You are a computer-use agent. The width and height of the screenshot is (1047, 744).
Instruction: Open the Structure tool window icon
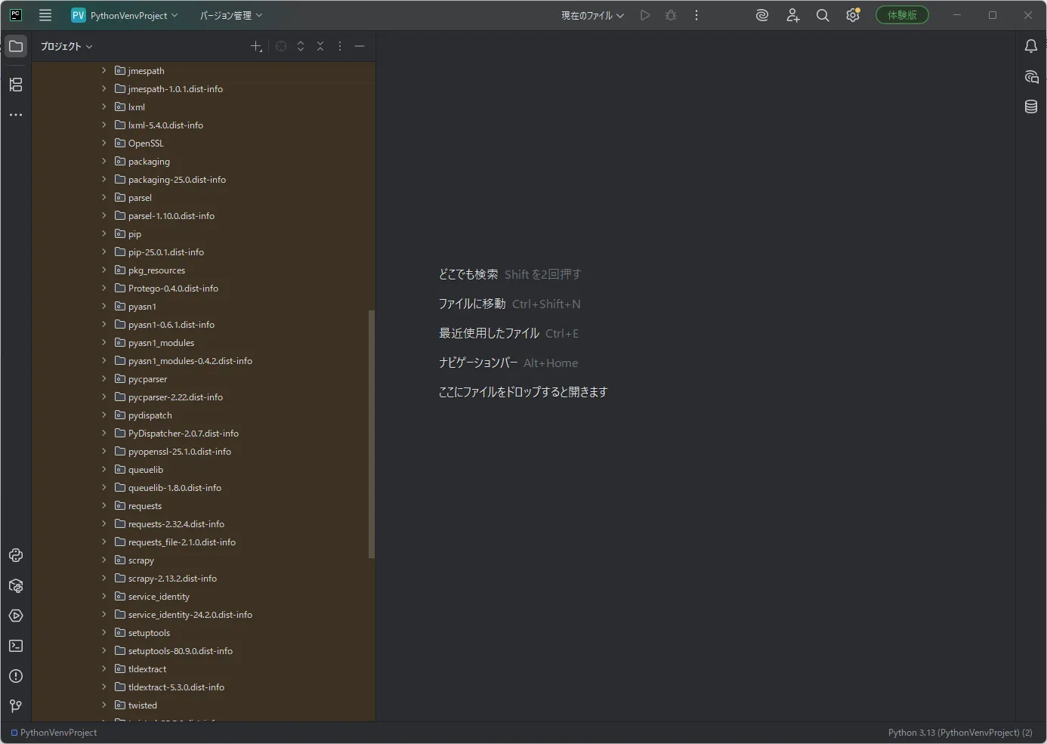(x=16, y=85)
